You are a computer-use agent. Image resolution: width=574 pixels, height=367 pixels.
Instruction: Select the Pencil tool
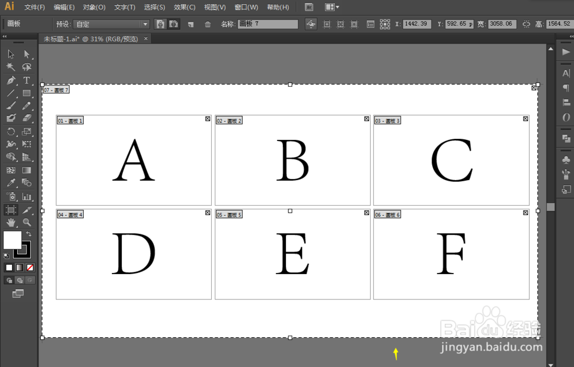[x=26, y=106]
